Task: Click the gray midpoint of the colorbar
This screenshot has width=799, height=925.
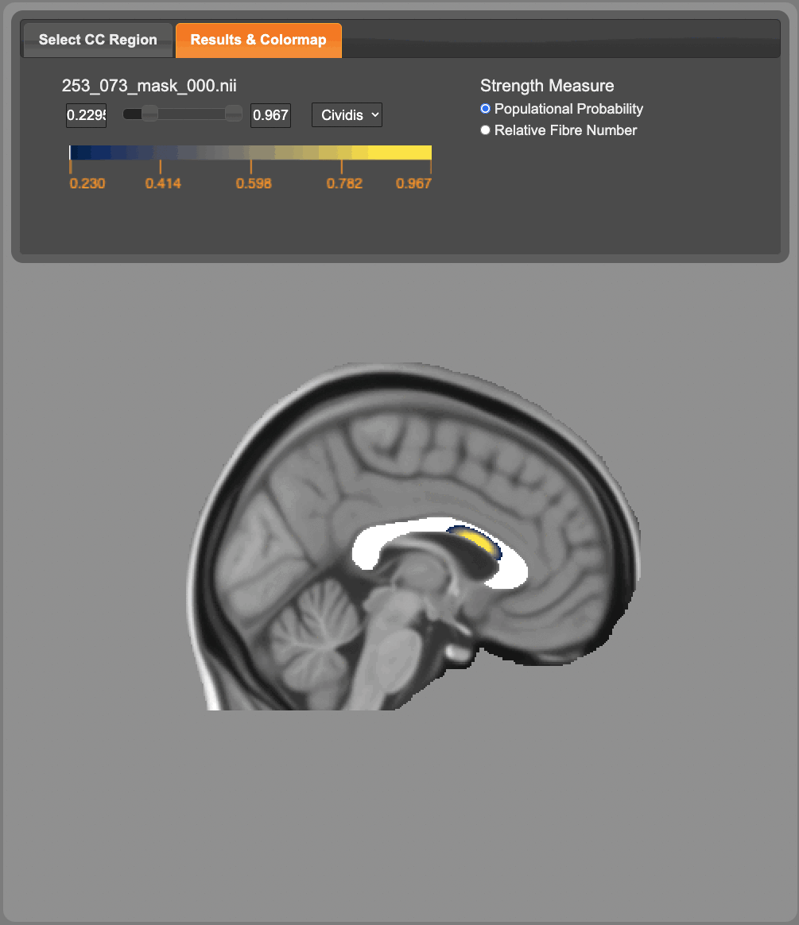Action: (250, 153)
